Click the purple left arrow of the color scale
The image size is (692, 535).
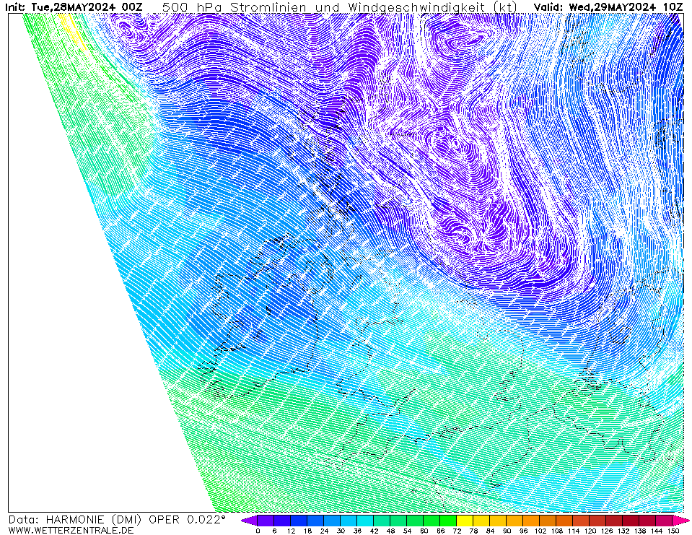tap(250, 521)
